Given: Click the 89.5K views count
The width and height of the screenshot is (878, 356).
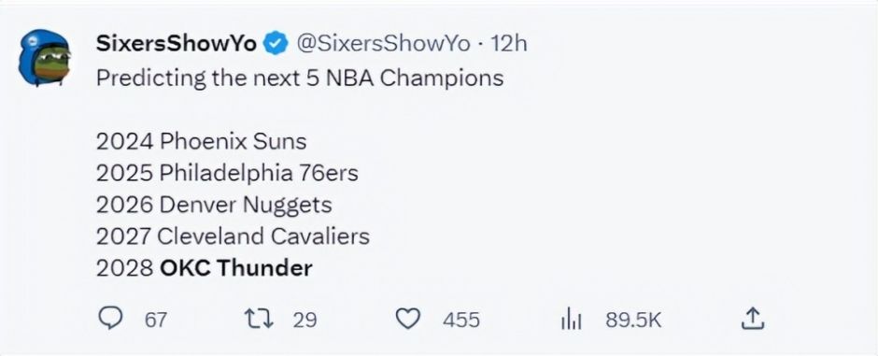Looking at the screenshot, I should click(x=633, y=320).
